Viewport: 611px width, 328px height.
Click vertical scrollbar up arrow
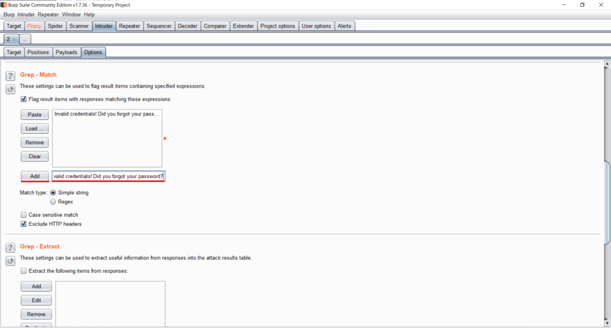606,65
